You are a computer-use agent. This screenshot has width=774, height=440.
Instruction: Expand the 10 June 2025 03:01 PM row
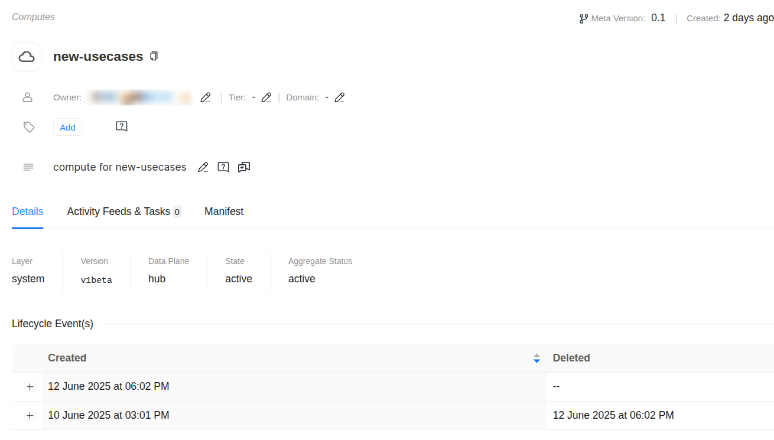point(30,416)
